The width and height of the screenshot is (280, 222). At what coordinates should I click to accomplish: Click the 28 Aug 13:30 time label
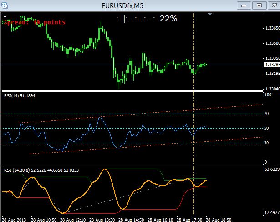(x=102, y=220)
